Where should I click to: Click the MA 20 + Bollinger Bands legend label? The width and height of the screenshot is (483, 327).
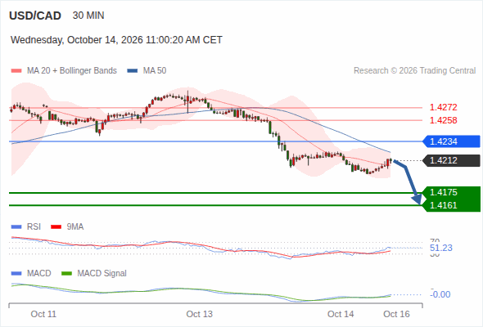point(72,71)
